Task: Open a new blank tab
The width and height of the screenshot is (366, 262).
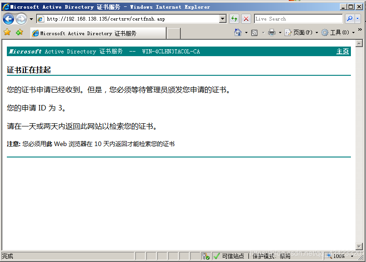Action: pos(174,33)
